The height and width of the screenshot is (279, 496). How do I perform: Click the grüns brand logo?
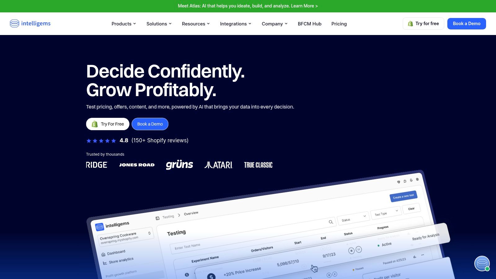[x=179, y=165]
